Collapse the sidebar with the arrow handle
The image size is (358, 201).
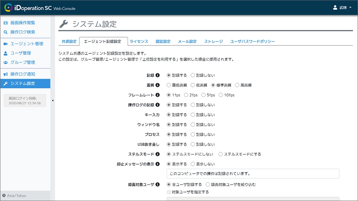coord(53,100)
